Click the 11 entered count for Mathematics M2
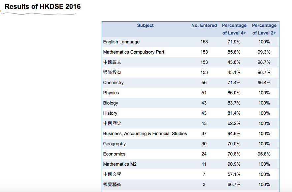The width and height of the screenshot is (292, 192). [204, 164]
